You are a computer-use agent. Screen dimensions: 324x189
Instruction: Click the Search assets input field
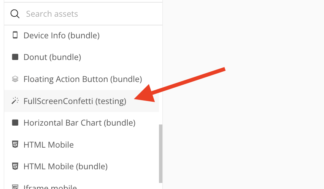coord(91,14)
